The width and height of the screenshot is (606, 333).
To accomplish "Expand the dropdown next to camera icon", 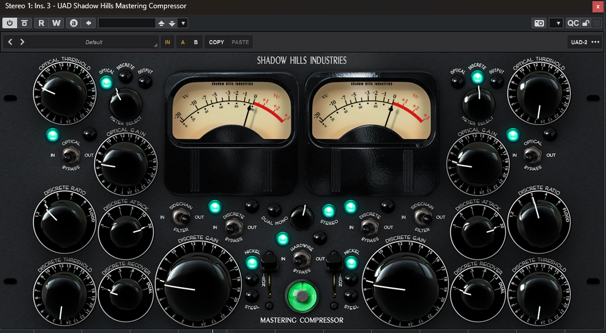I will pyautogui.click(x=556, y=23).
